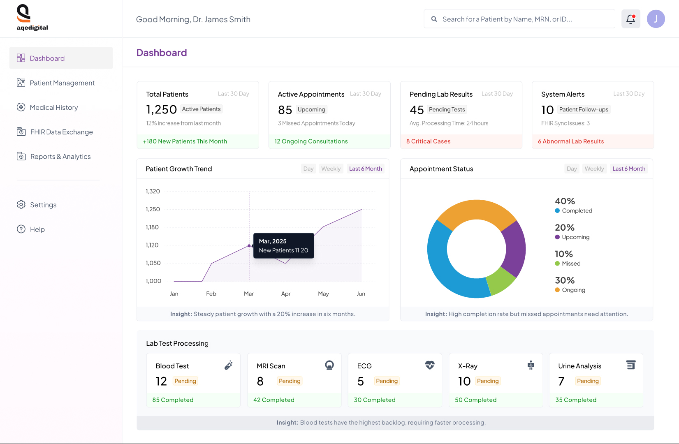Select the Blood Test icon
The image size is (679, 444).
tap(229, 365)
